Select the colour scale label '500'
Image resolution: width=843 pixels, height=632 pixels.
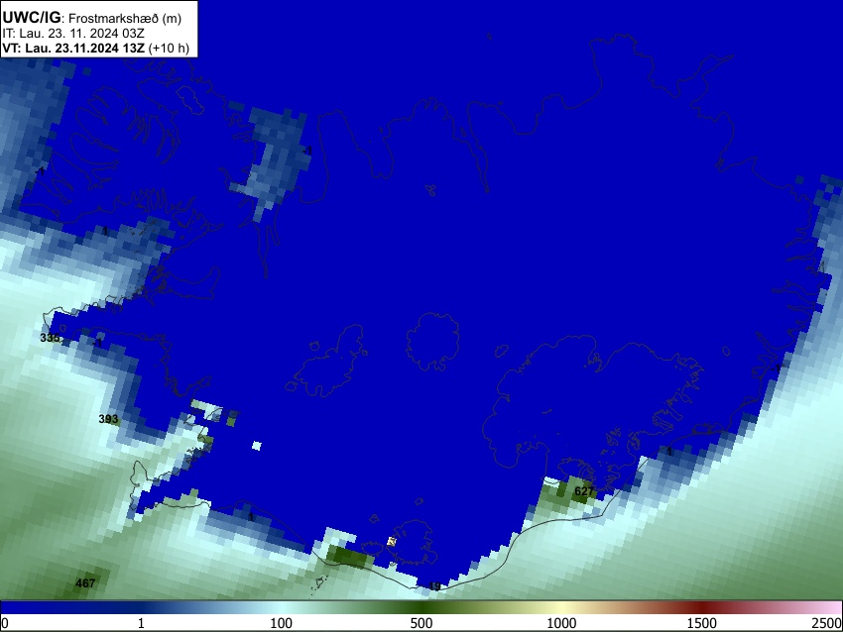(421, 623)
